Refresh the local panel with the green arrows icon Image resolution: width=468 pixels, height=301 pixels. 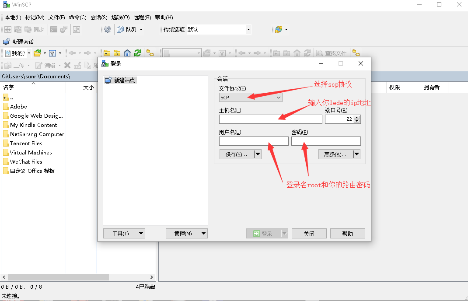(136, 53)
